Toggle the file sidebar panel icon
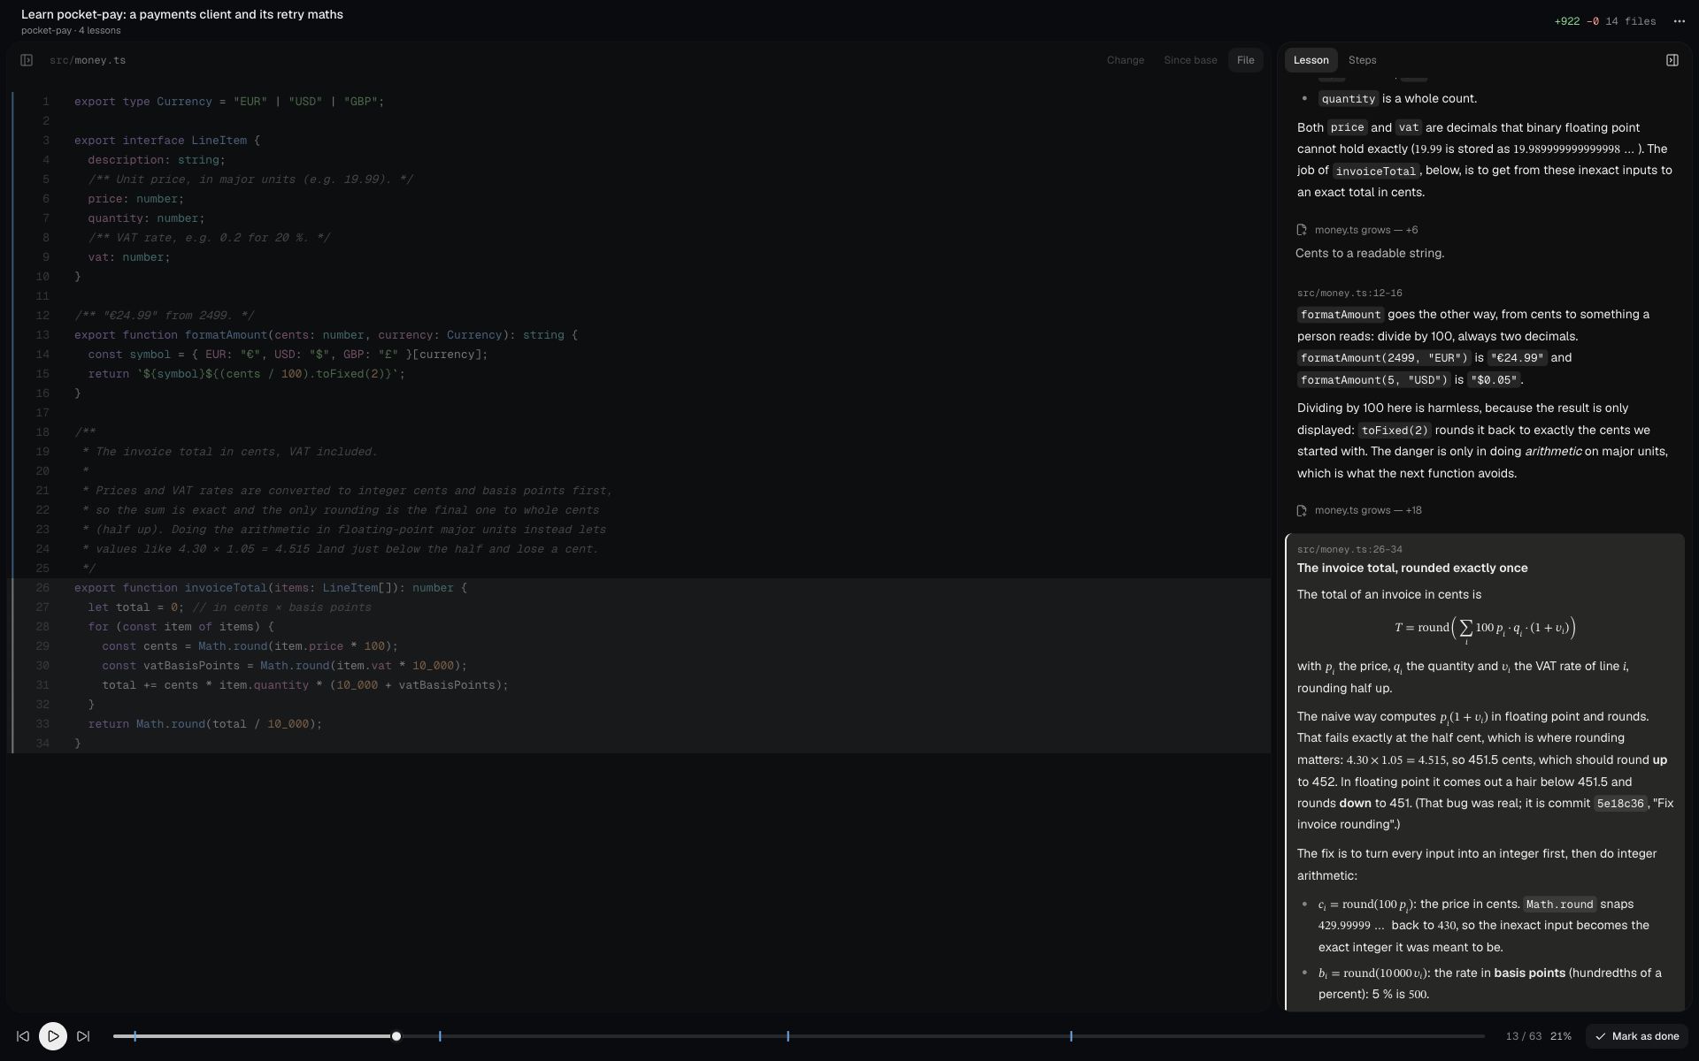The width and height of the screenshot is (1699, 1061). [x=27, y=60]
